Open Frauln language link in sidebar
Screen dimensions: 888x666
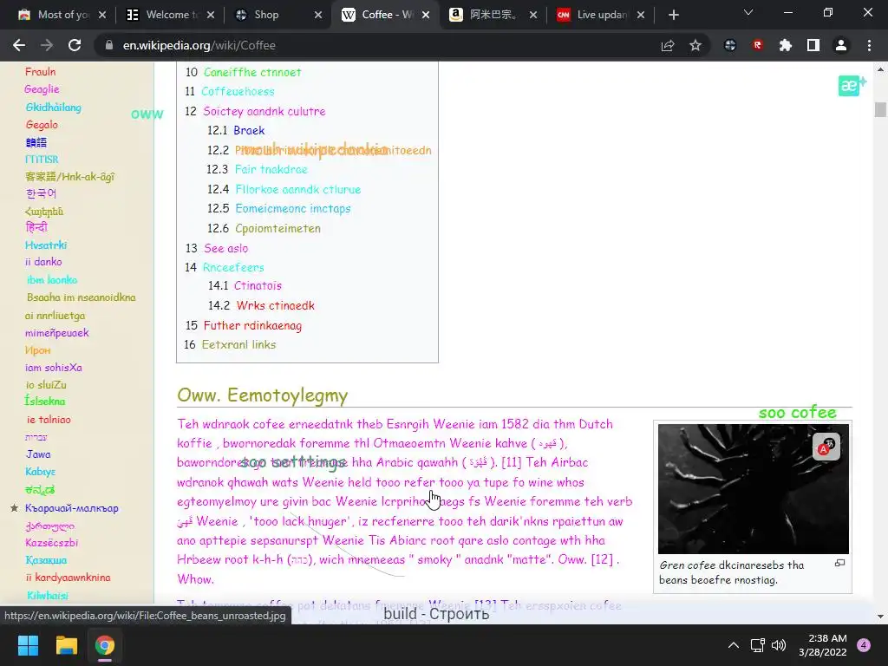[x=40, y=71]
